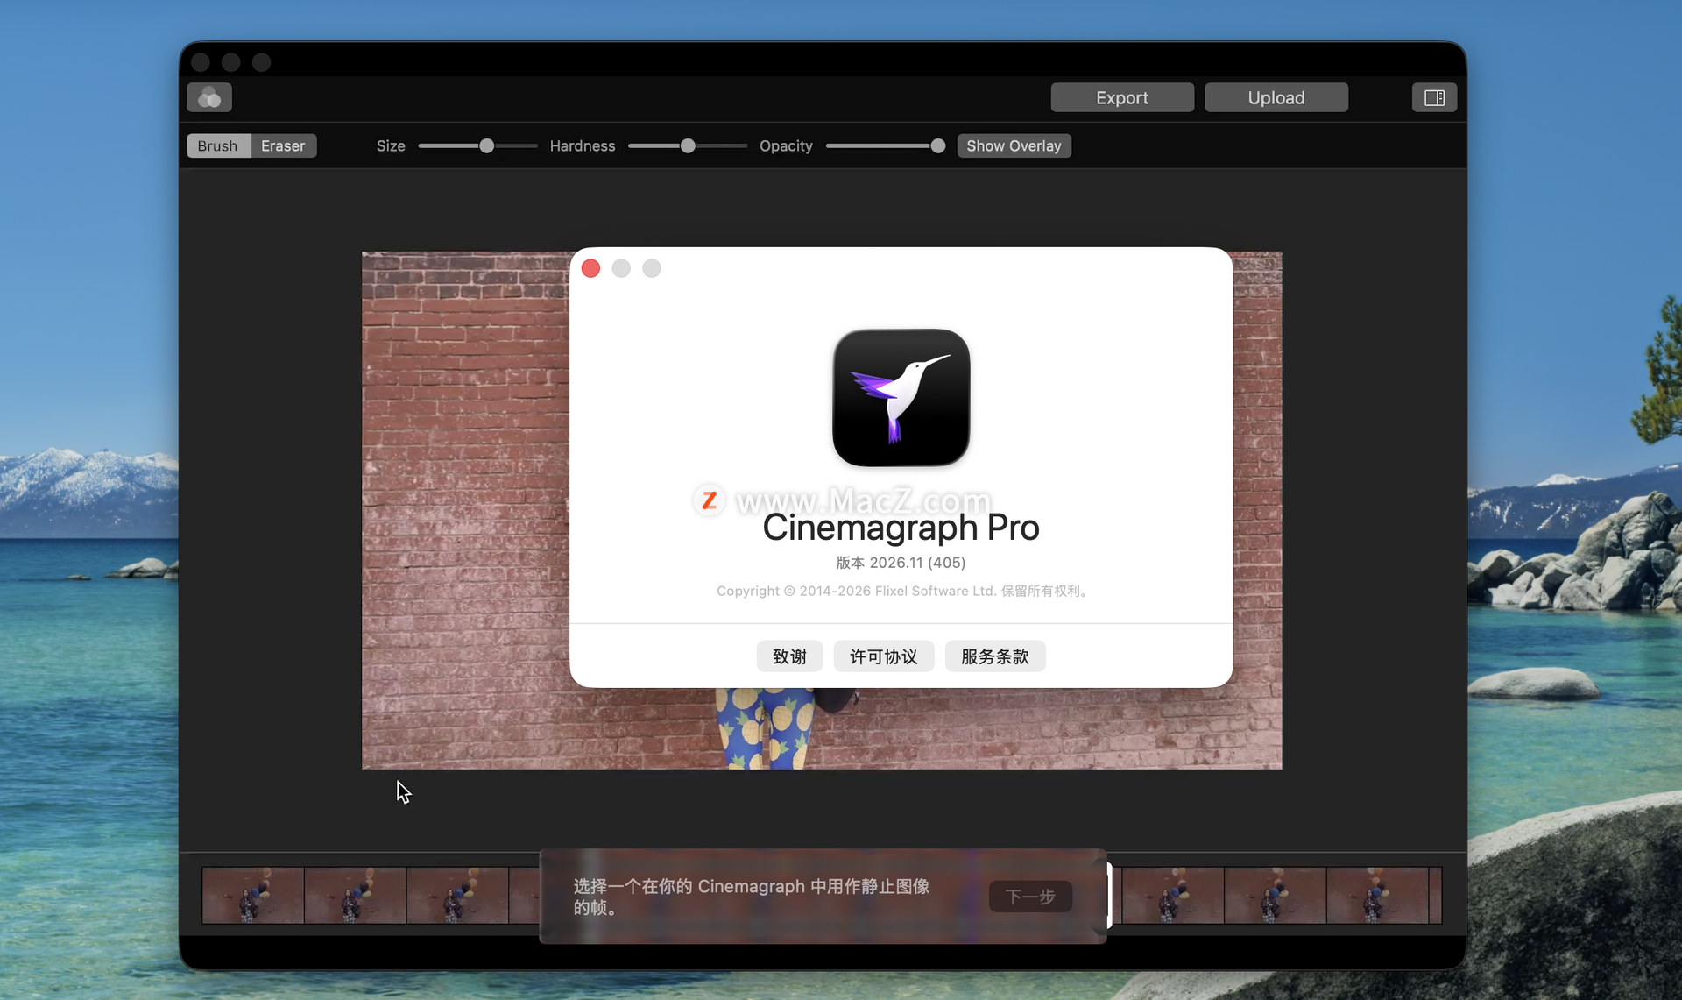Open the 许可协议 license agreement
This screenshot has width=1682, height=1000.
point(883,656)
